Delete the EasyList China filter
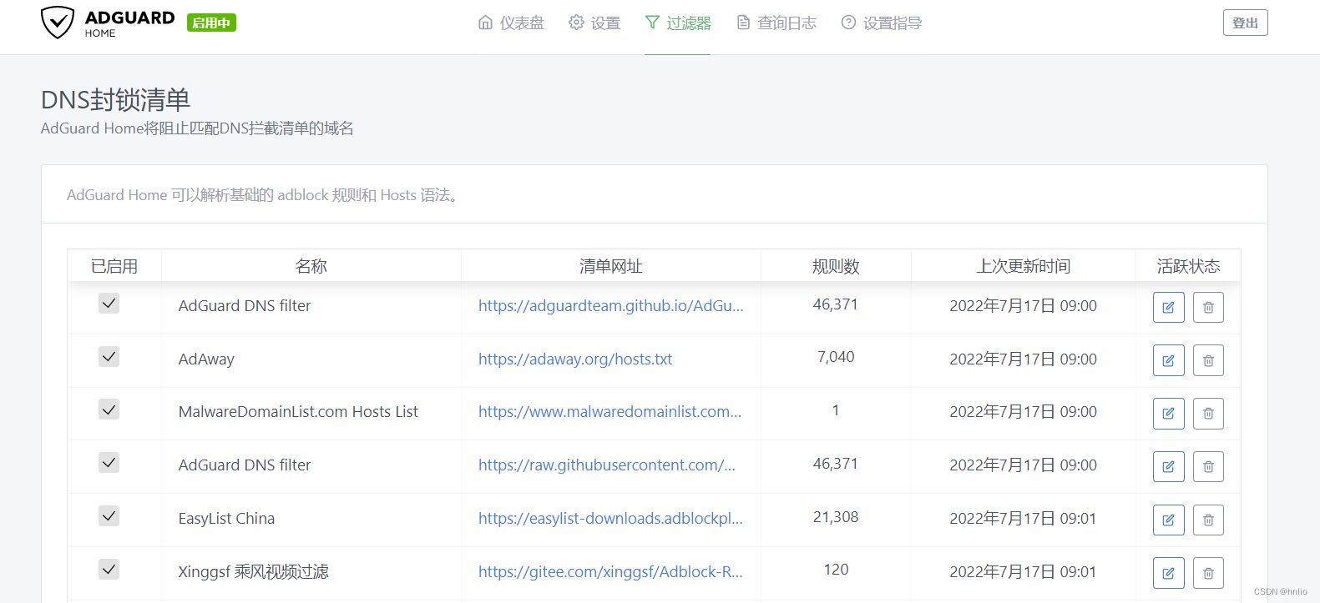 pyautogui.click(x=1208, y=520)
